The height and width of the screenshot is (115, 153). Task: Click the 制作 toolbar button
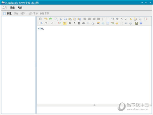coord(23,13)
